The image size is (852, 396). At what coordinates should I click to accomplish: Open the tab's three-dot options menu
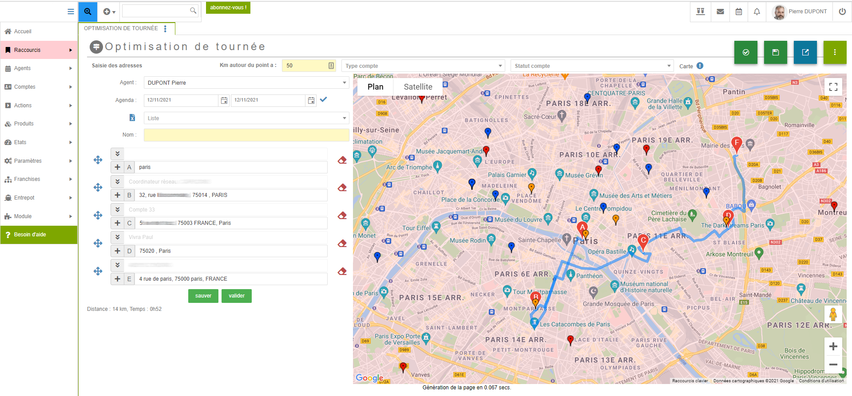pyautogui.click(x=165, y=28)
